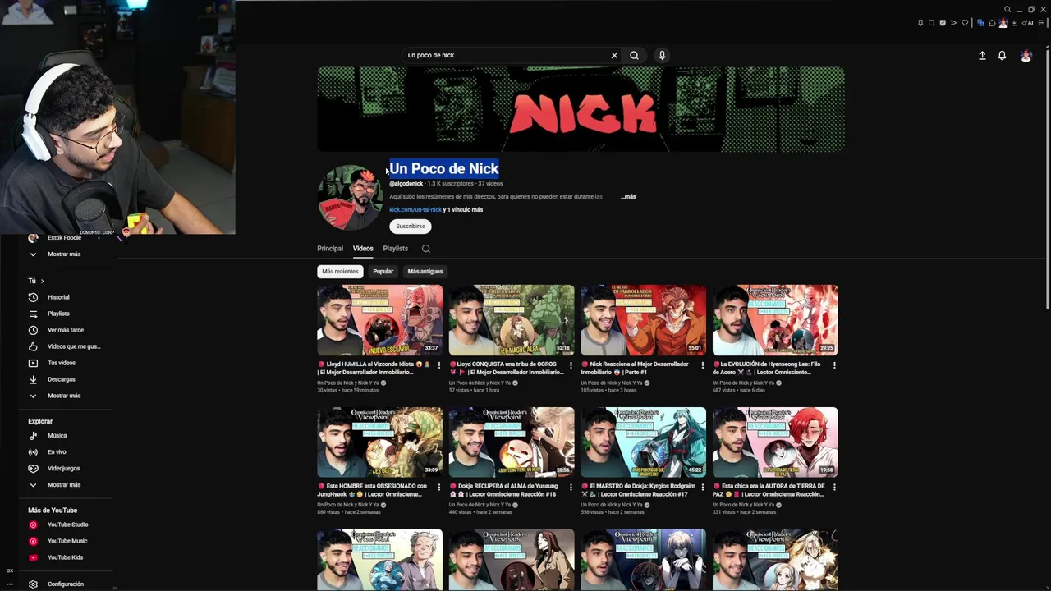Open Descargas in sidebar

[61, 379]
